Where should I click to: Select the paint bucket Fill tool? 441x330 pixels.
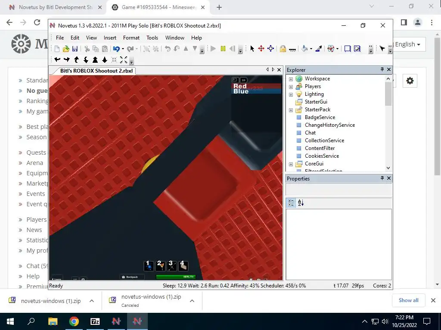[304, 49]
